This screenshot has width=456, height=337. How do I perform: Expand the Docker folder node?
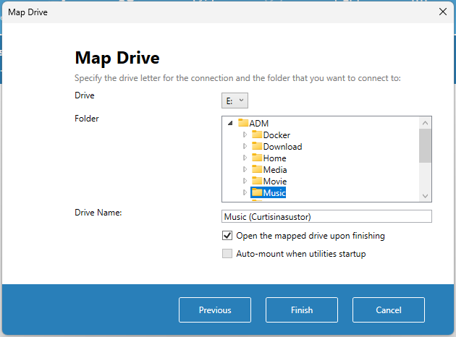tap(245, 135)
